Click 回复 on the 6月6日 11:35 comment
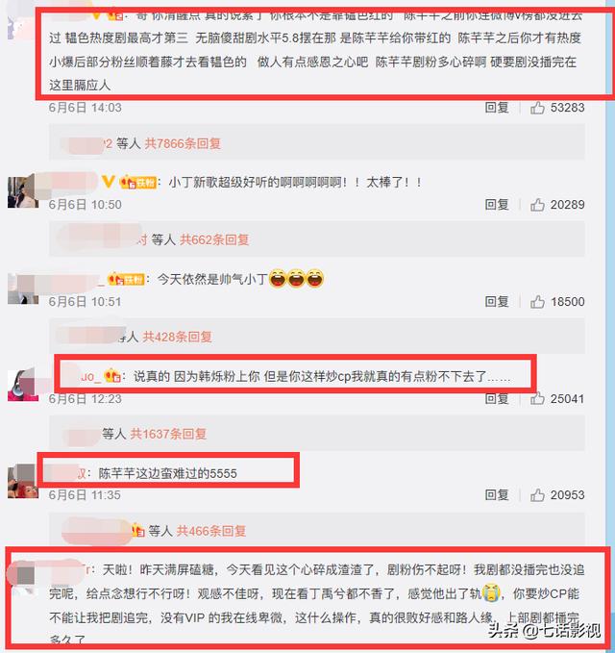This screenshot has height=653, width=615. pos(497,494)
